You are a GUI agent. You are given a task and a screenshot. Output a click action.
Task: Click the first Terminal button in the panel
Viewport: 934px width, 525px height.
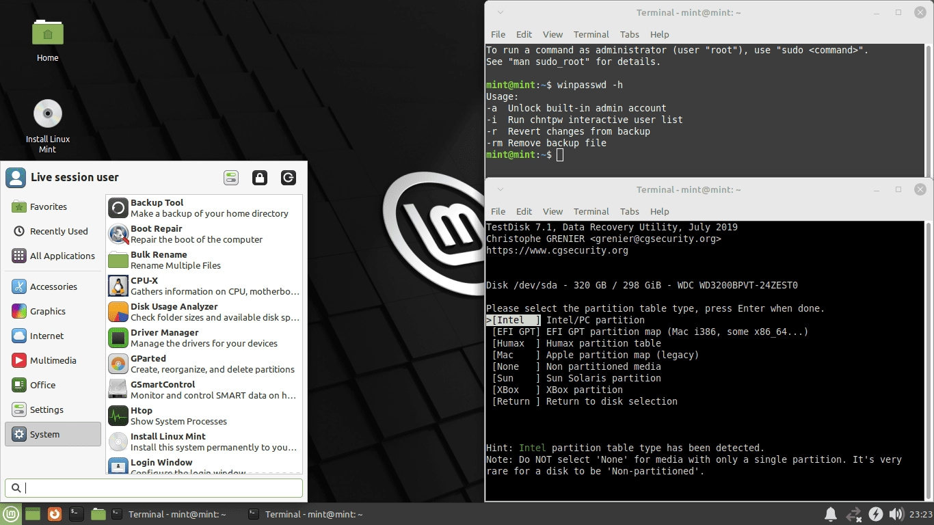176,514
